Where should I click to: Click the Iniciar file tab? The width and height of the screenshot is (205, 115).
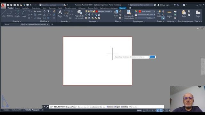[7, 25]
